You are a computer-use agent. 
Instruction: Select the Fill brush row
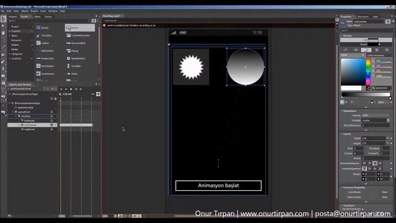tap(366, 40)
